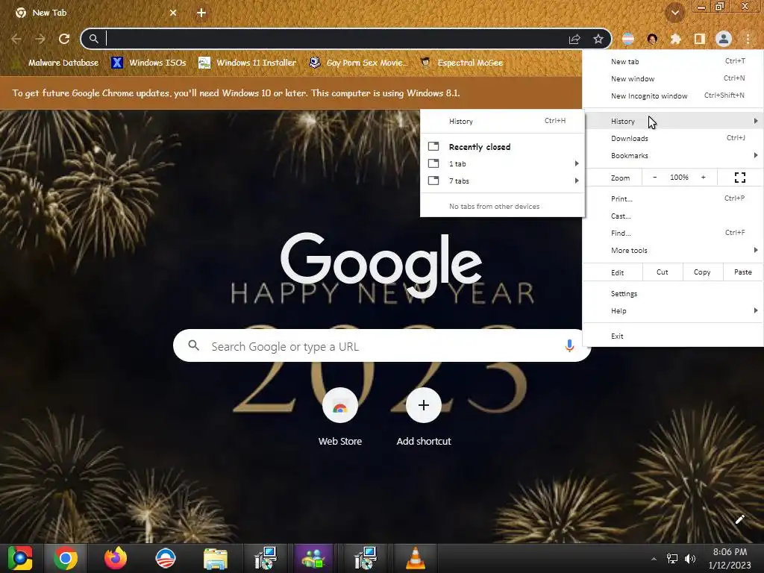
Task: Click the Search Google or type a URL box
Action: [x=382, y=346]
